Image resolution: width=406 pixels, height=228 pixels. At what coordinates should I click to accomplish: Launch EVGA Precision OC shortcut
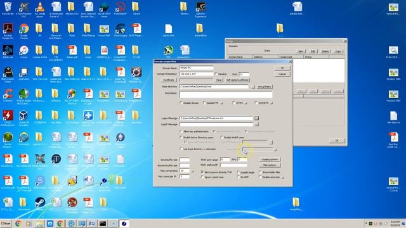tap(24, 9)
